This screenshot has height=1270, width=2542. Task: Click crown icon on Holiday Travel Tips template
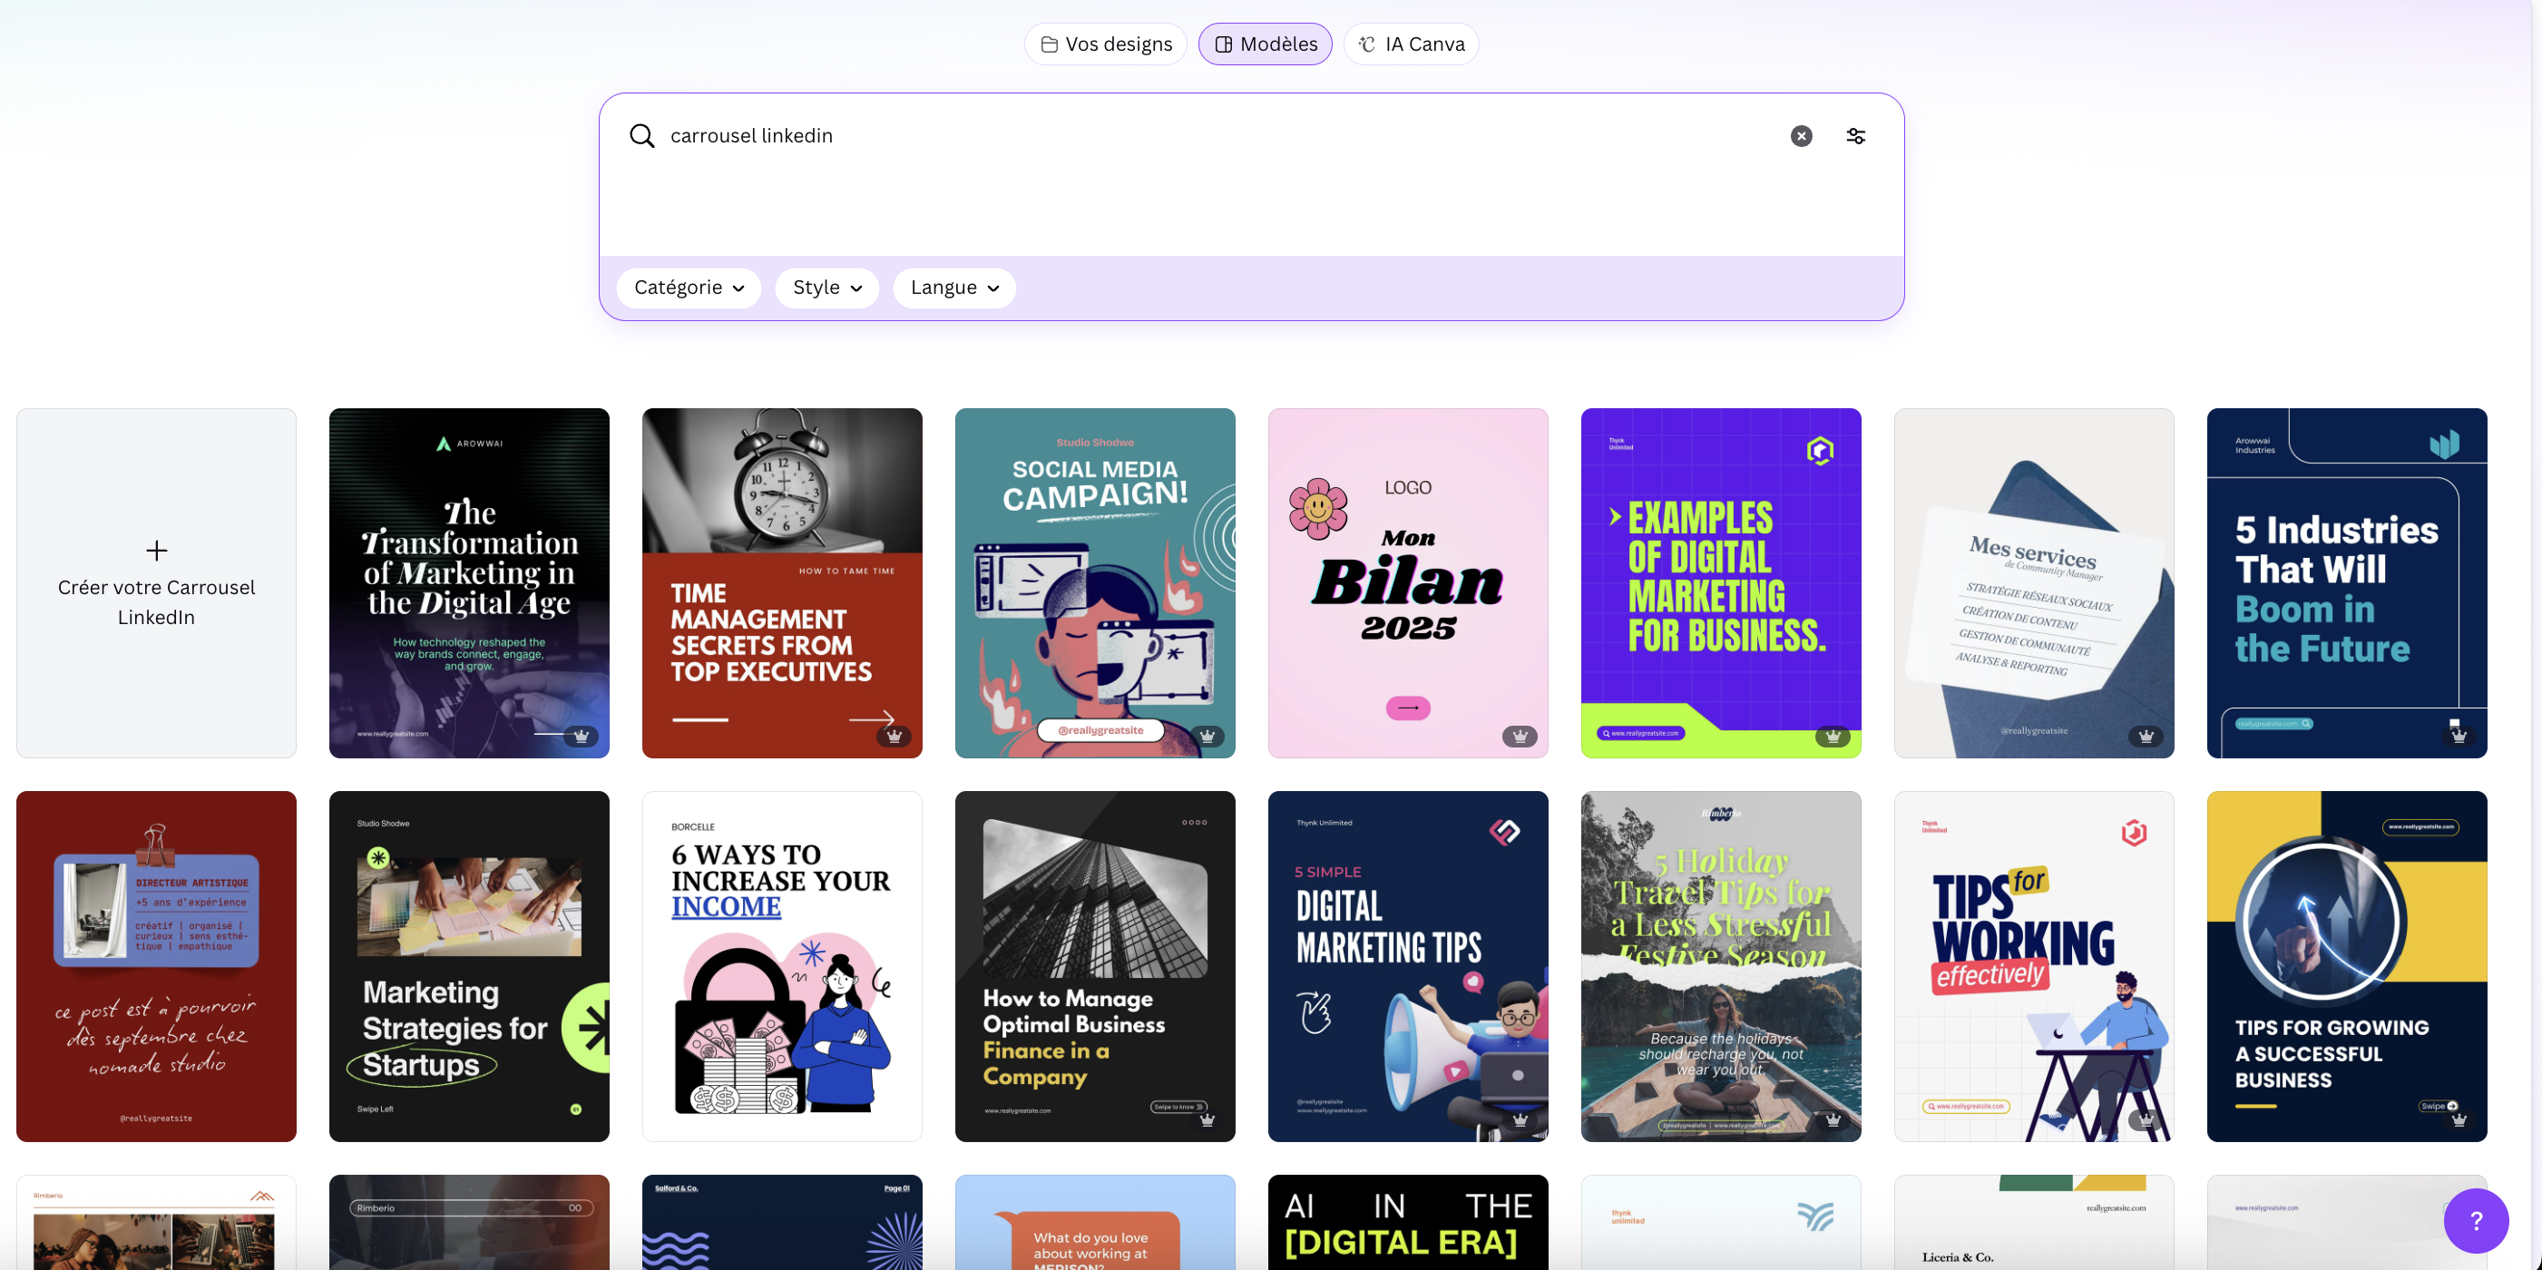(1833, 1120)
